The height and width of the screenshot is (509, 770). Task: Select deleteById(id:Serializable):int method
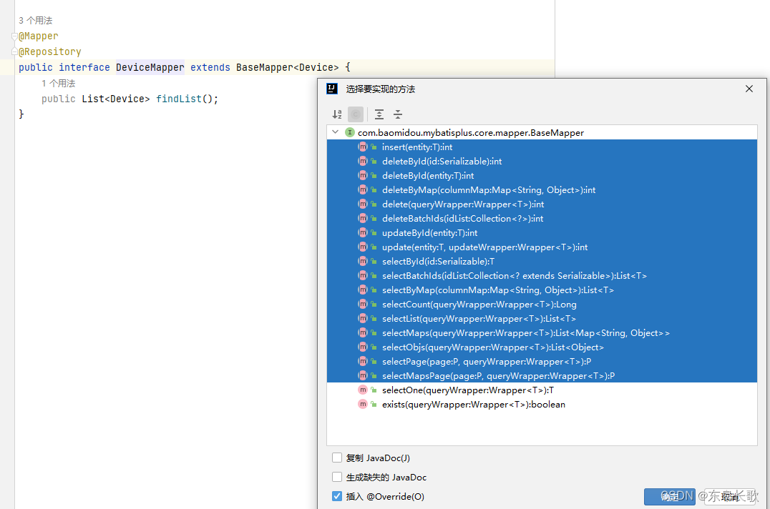[x=542, y=161]
